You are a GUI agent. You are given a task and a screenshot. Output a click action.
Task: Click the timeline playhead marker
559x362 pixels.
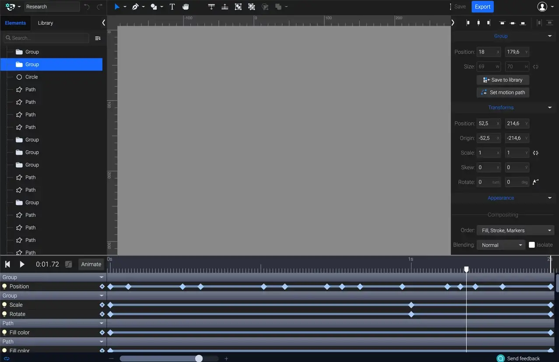[466, 269]
